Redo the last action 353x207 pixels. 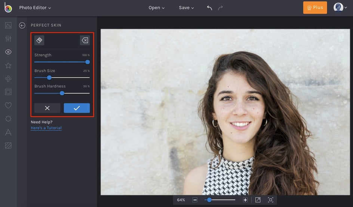[220, 8]
